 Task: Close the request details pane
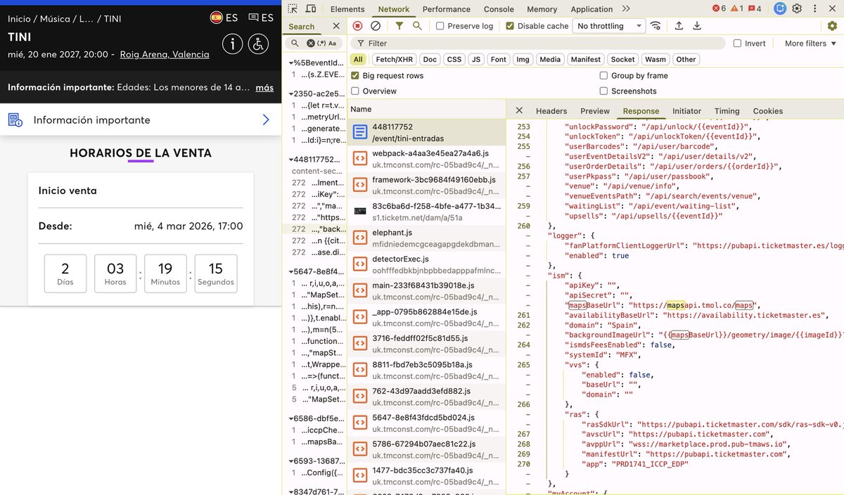tap(519, 110)
